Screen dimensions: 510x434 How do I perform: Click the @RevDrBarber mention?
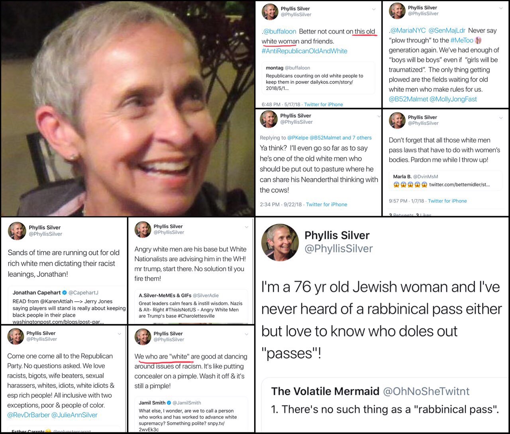coord(28,415)
